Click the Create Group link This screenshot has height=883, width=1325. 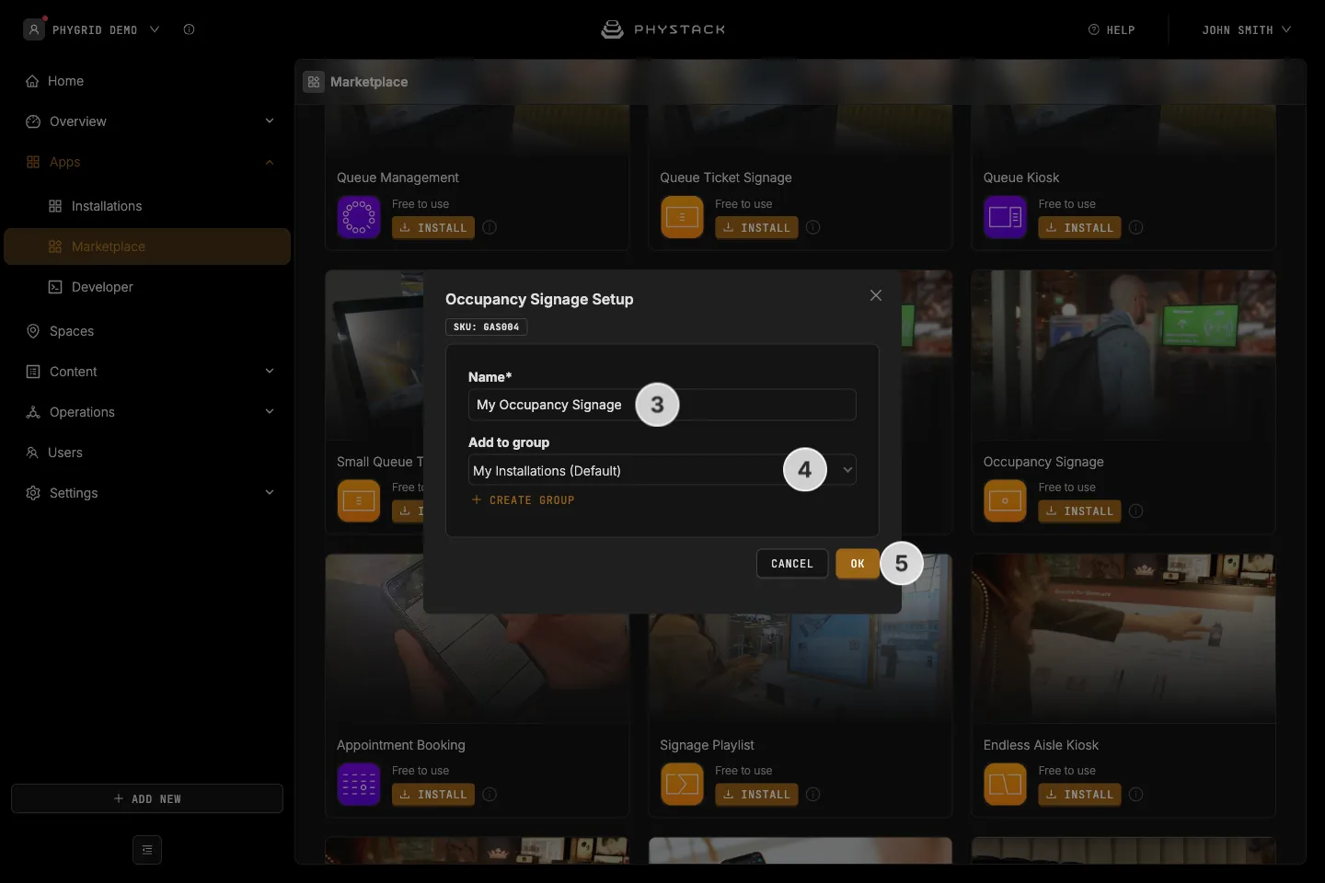tap(523, 500)
